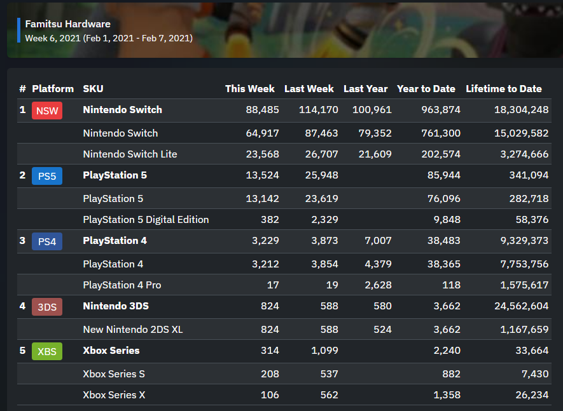Screen dimensions: 563x411
Task: Click the Week 6, 2021 date range text
Action: coord(109,38)
